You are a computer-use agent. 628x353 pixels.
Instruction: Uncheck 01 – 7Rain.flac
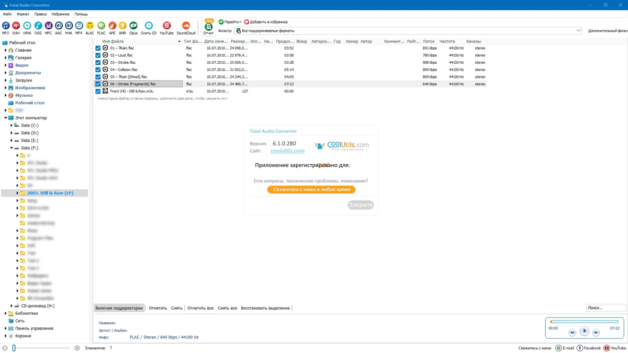pyautogui.click(x=98, y=48)
